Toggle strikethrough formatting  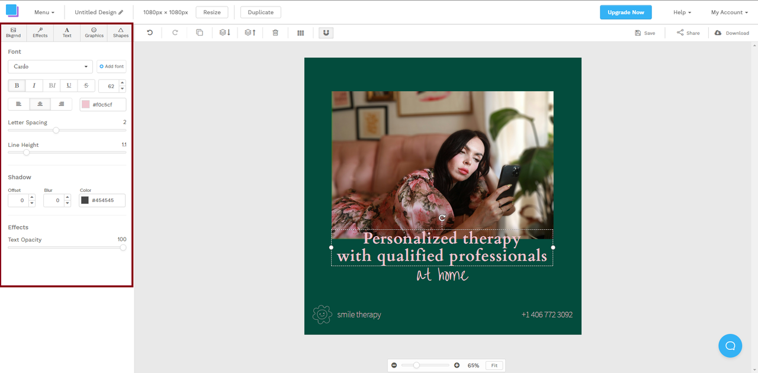click(x=86, y=86)
